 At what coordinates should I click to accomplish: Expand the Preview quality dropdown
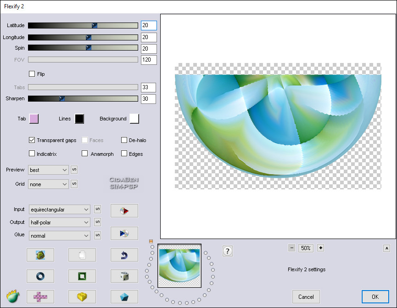(x=48, y=170)
